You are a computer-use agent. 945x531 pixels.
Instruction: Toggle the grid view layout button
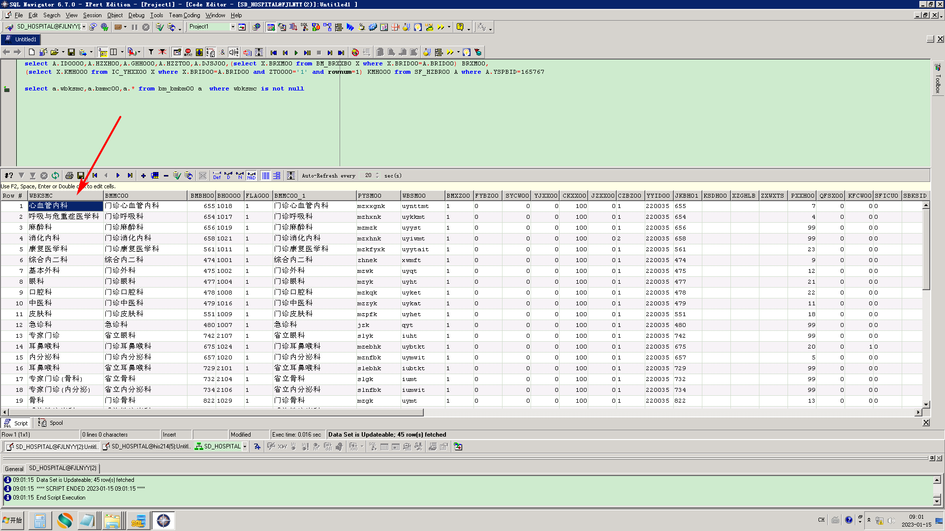click(265, 176)
